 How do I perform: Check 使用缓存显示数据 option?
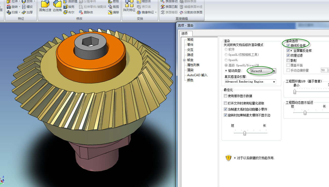(x=226, y=96)
